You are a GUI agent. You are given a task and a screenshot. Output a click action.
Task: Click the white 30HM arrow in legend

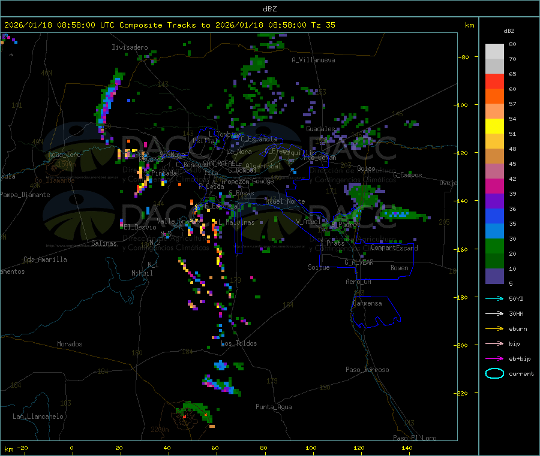494,313
